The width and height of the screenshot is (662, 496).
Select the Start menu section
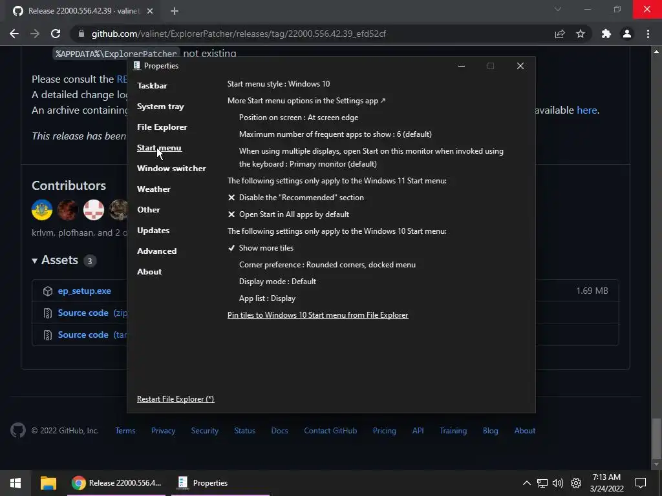[159, 148]
